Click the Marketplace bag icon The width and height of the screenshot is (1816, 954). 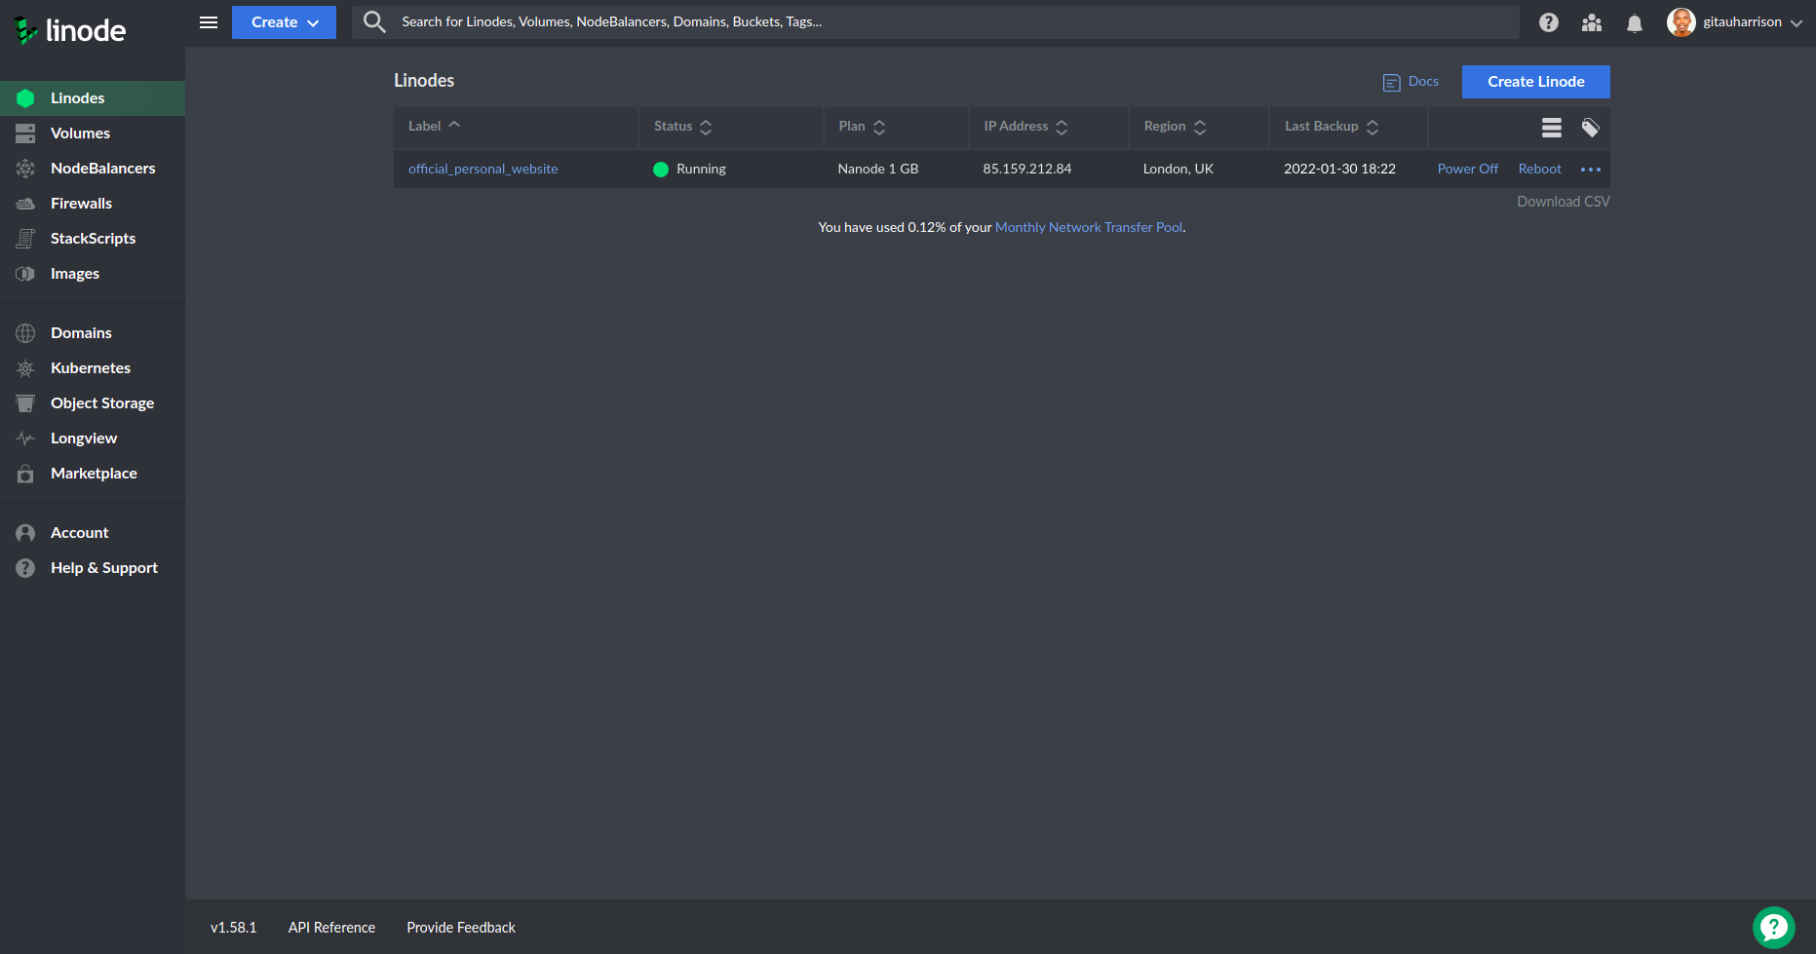pos(25,474)
